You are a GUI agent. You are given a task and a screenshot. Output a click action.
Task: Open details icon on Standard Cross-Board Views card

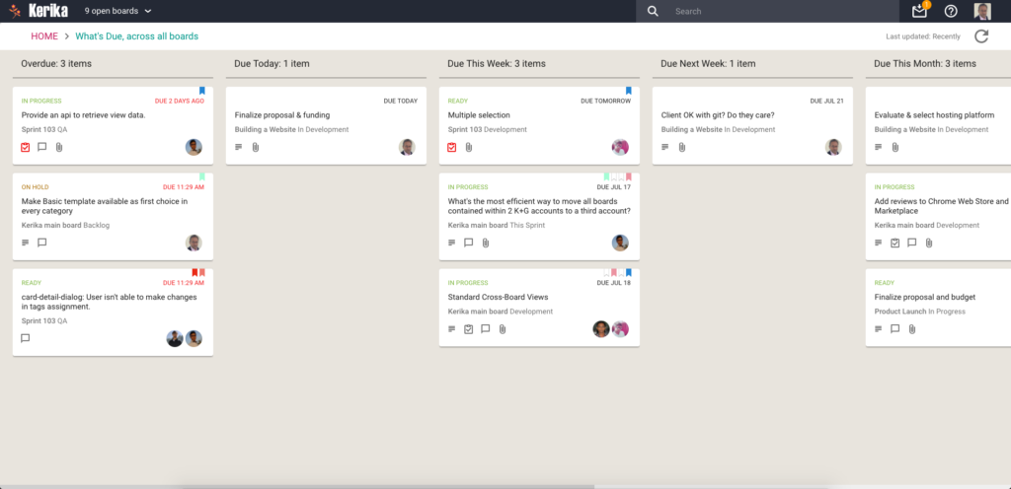click(452, 328)
